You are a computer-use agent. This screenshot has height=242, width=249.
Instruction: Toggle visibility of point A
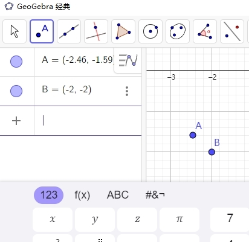coord(16,62)
